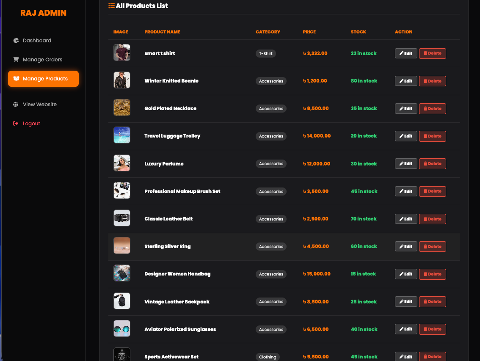Edit Aviator Polarized Sunglasses
Image resolution: width=480 pixels, height=361 pixels.
(x=406, y=329)
